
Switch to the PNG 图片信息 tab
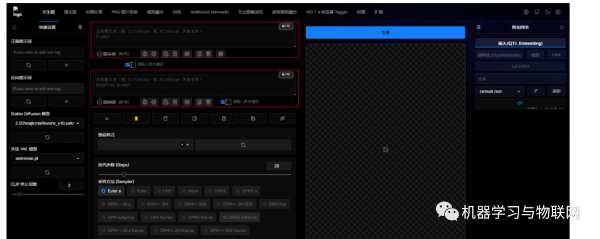(126, 12)
